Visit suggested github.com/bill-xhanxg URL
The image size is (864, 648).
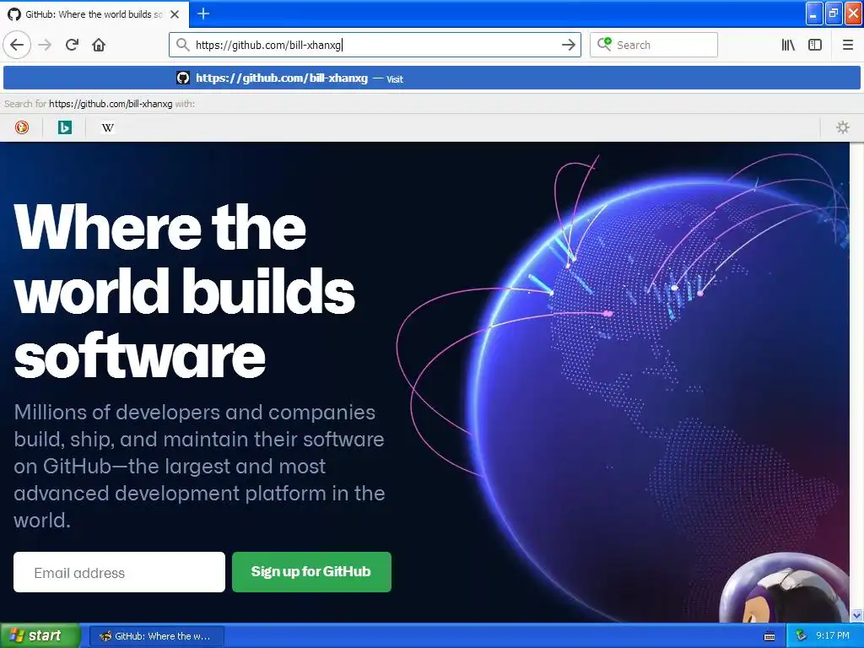[431, 78]
